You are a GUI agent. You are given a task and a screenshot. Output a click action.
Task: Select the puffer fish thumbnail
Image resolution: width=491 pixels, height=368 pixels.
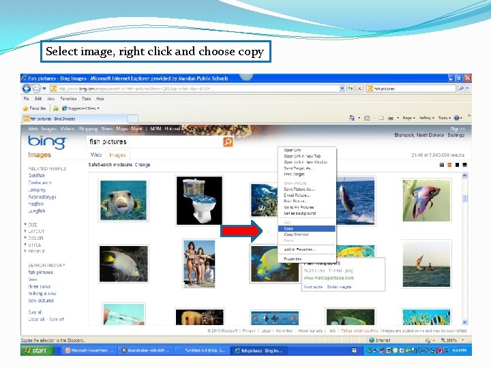click(x=123, y=200)
